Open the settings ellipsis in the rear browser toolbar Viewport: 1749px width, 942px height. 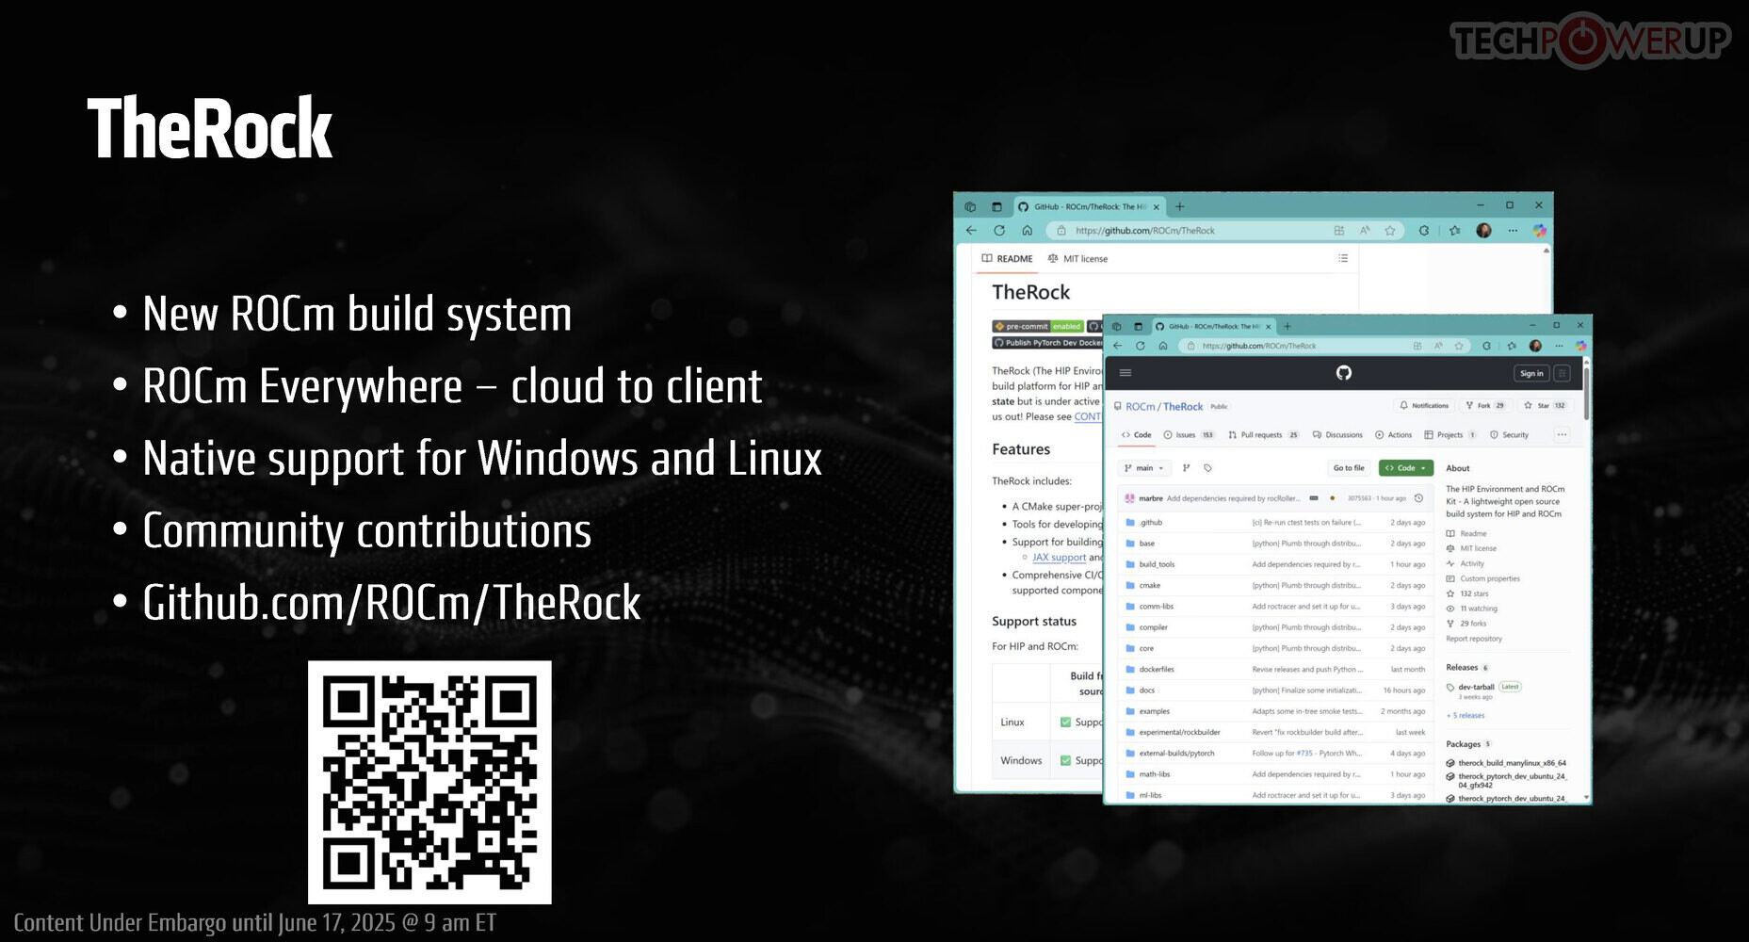[x=1513, y=231]
